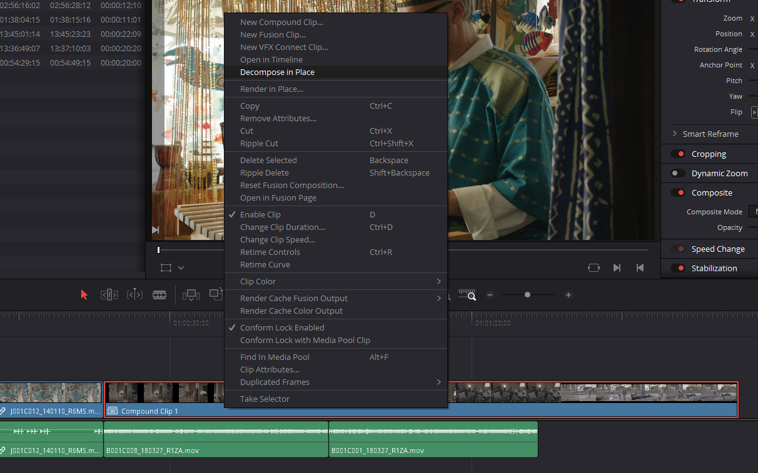The image size is (758, 473).
Task: Select Open in Fusion Page
Action: pyautogui.click(x=336, y=197)
